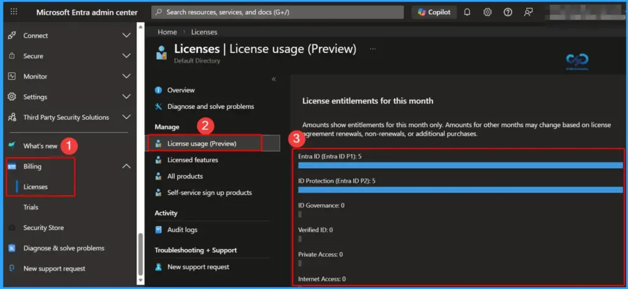Click the Entra ID P1 entitlement bar

click(460, 165)
